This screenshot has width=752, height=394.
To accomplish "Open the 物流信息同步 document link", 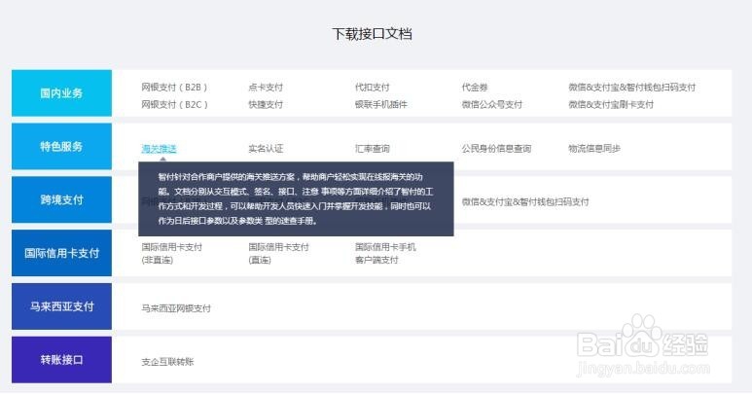I will point(594,149).
